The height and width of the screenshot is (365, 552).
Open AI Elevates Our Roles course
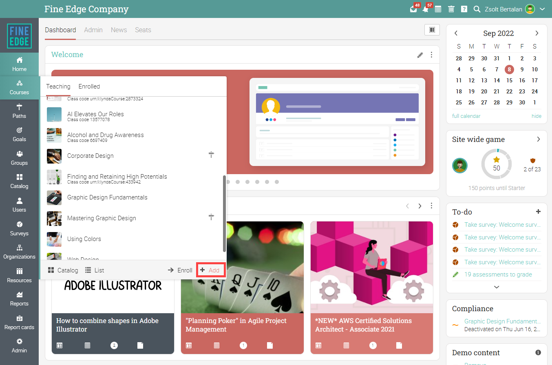pyautogui.click(x=95, y=114)
